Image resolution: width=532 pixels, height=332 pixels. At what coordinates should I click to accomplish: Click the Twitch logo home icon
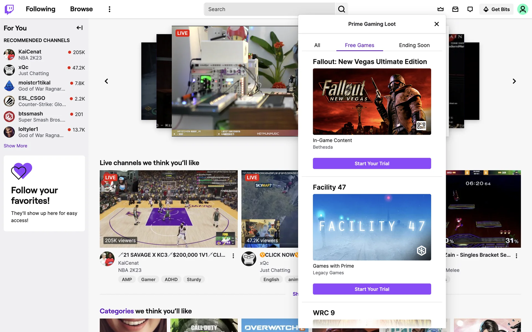[x=9, y=9]
